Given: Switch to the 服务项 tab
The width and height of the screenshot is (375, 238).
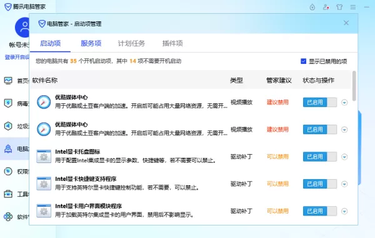Looking at the screenshot, I should coord(91,43).
